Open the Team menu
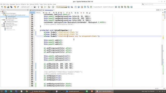 (41, 4)
